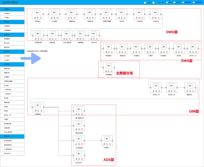This screenshot has width=204, height=167.
Task: Delete the 数据去重 node
Action: pyautogui.click(x=72, y=18)
